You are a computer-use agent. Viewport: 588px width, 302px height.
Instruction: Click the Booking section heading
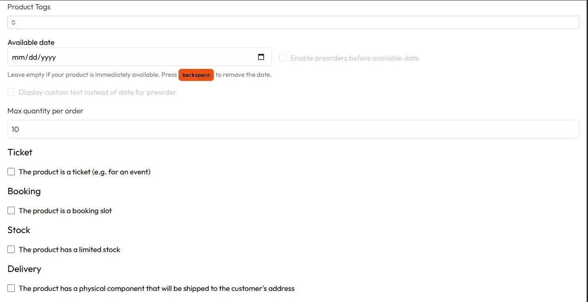pos(24,191)
